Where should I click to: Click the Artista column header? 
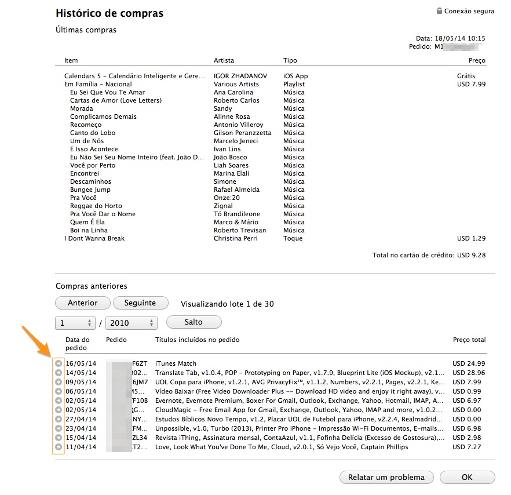tap(224, 60)
